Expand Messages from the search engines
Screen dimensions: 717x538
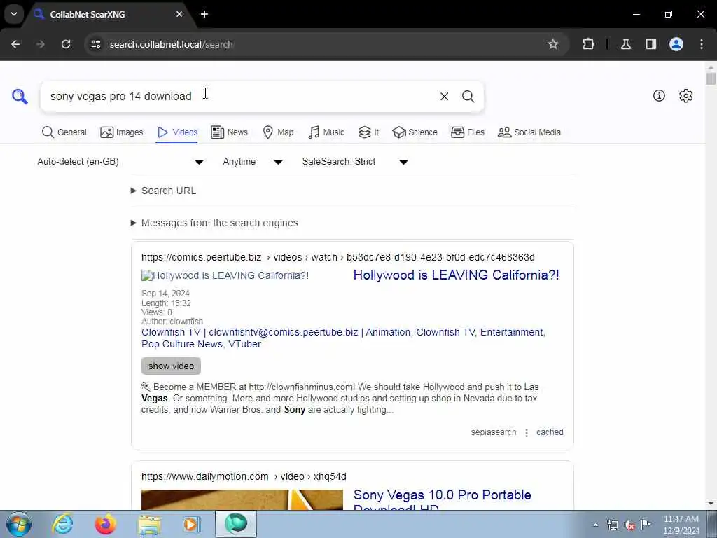point(214,223)
